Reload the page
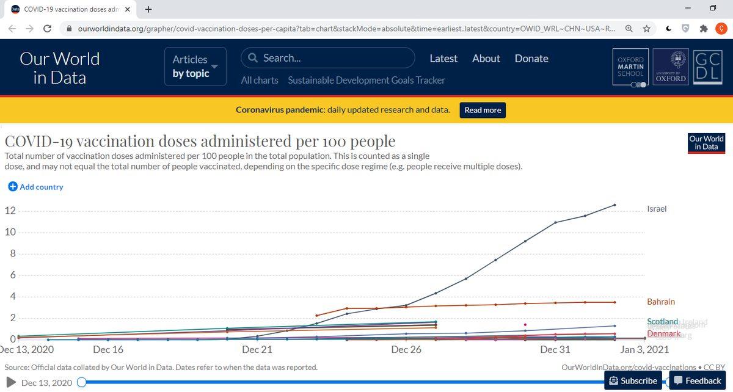The image size is (733, 392). click(47, 29)
